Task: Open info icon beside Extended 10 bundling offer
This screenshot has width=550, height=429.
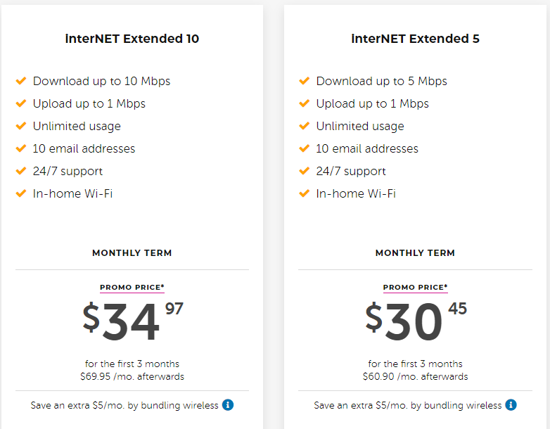Action: (x=228, y=405)
